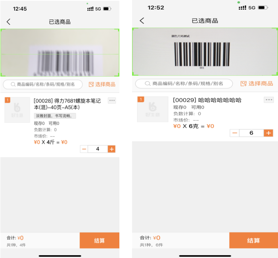This screenshot has width=278, height=258.
Task: Tap search field in left 12:45 screen
Action: [43, 85]
